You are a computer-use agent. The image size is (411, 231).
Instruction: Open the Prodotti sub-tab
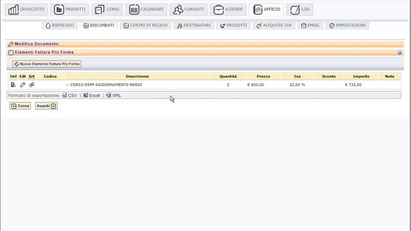pos(234,26)
